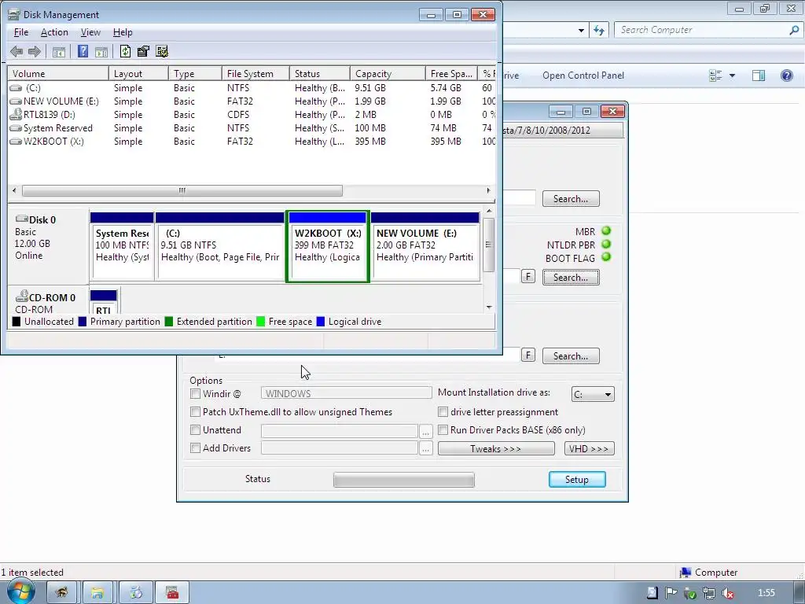Click the Settings view icon with the gear

click(x=162, y=51)
